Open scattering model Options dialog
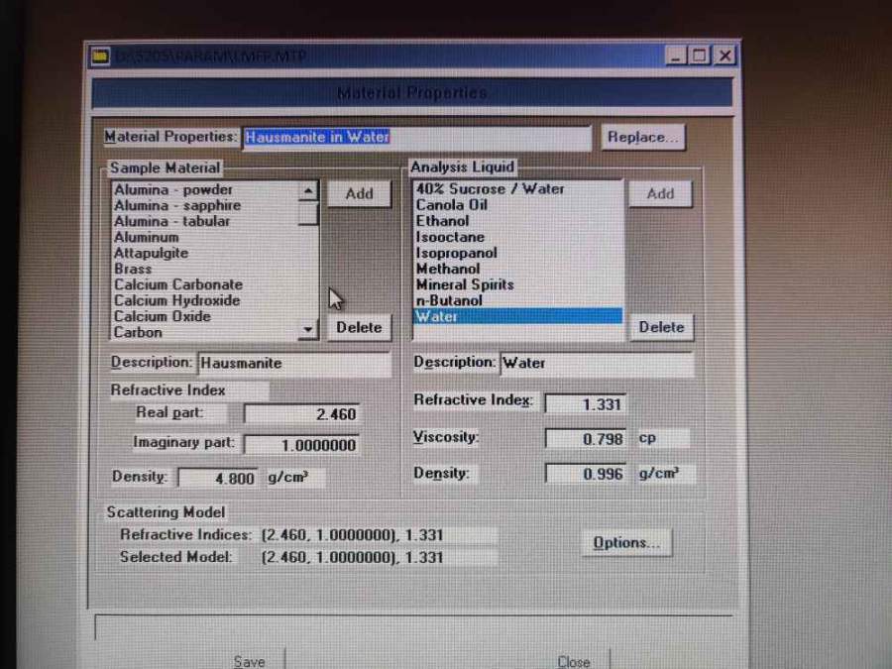This screenshot has height=669, width=892. click(x=625, y=542)
